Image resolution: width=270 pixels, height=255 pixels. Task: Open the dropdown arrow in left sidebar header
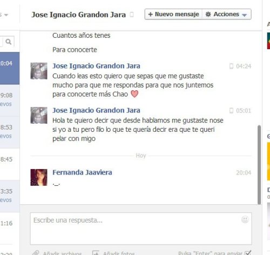[x=6, y=15]
